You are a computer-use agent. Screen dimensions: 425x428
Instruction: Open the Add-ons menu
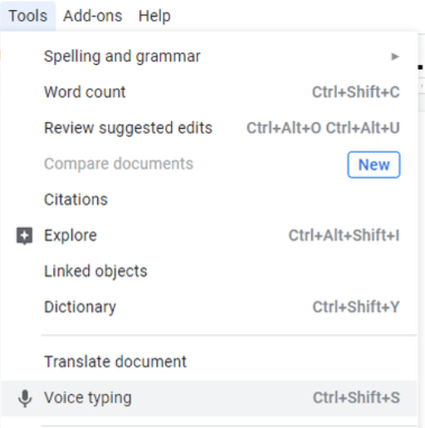pos(93,16)
